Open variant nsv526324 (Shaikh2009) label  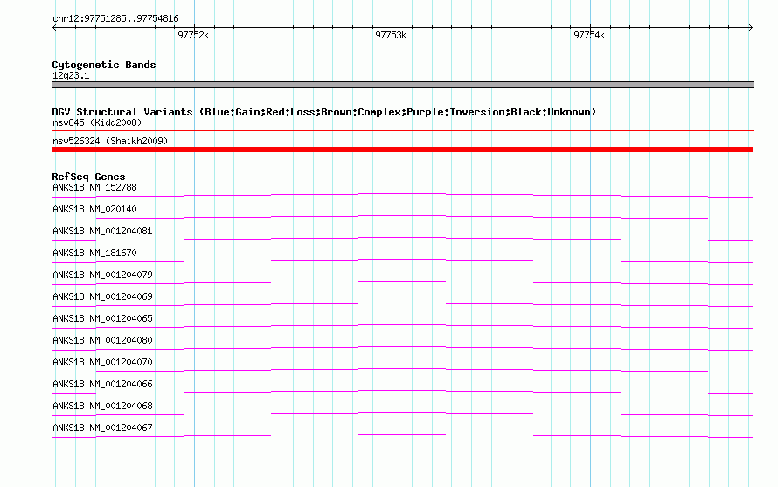click(x=110, y=141)
